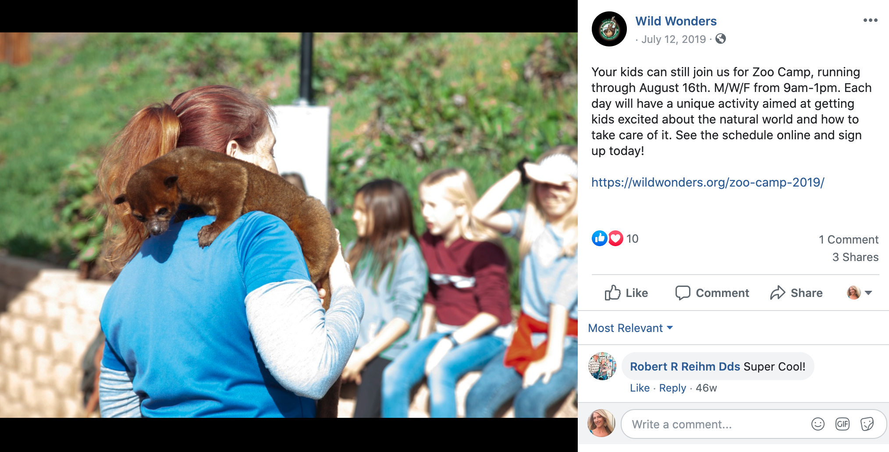Viewport: 889px width, 452px height.
Task: Open the Wild Wonders page name link
Action: [676, 21]
